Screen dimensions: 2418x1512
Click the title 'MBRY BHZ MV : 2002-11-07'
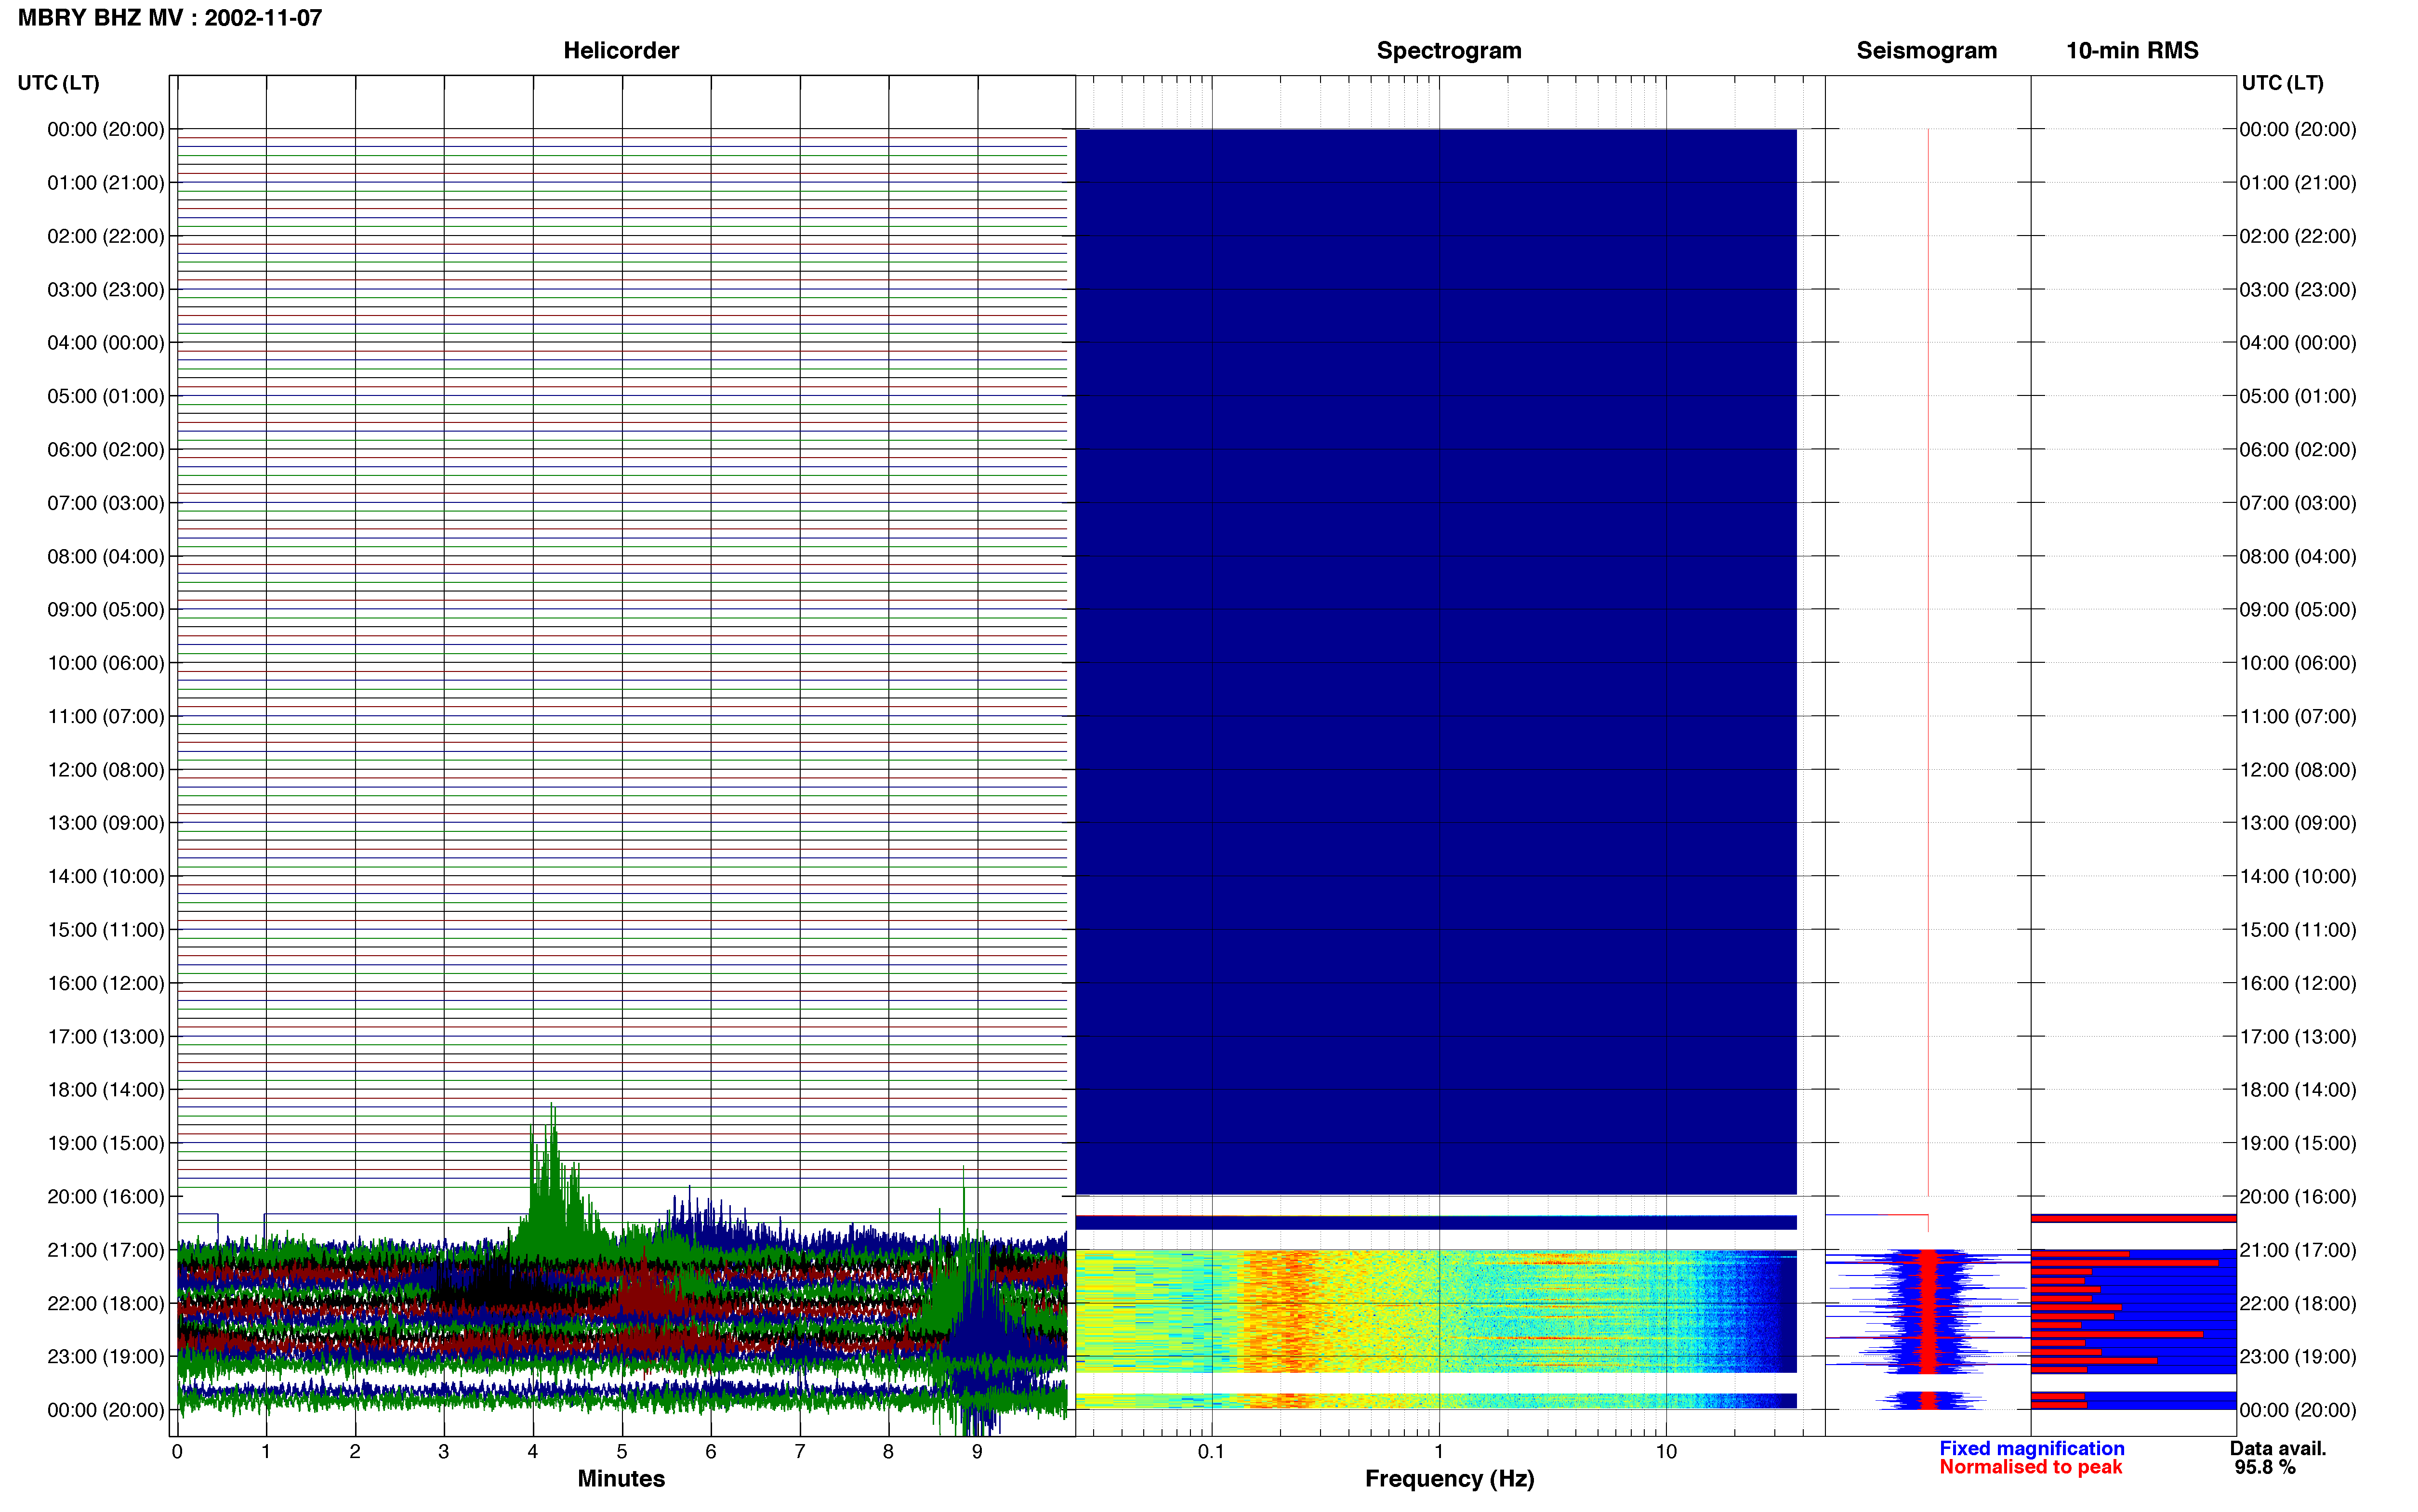coord(170,18)
